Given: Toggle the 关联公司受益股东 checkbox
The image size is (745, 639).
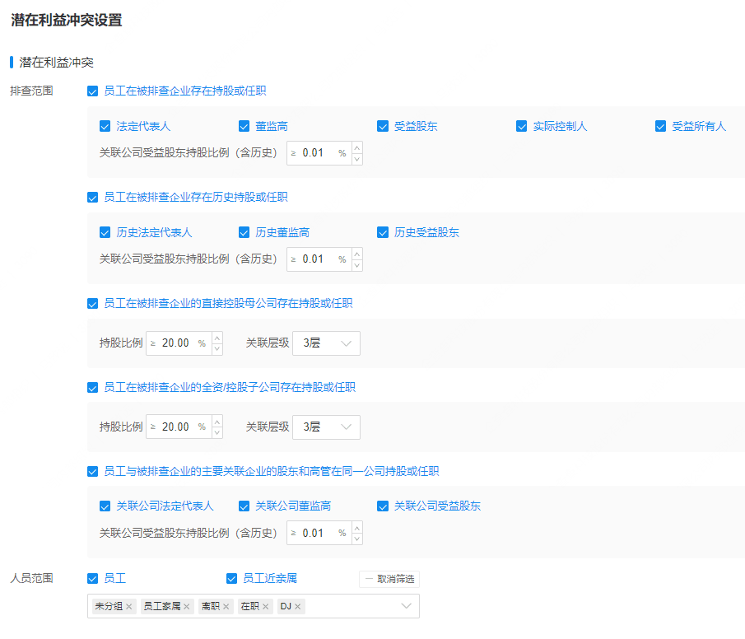Looking at the screenshot, I should tap(383, 506).
